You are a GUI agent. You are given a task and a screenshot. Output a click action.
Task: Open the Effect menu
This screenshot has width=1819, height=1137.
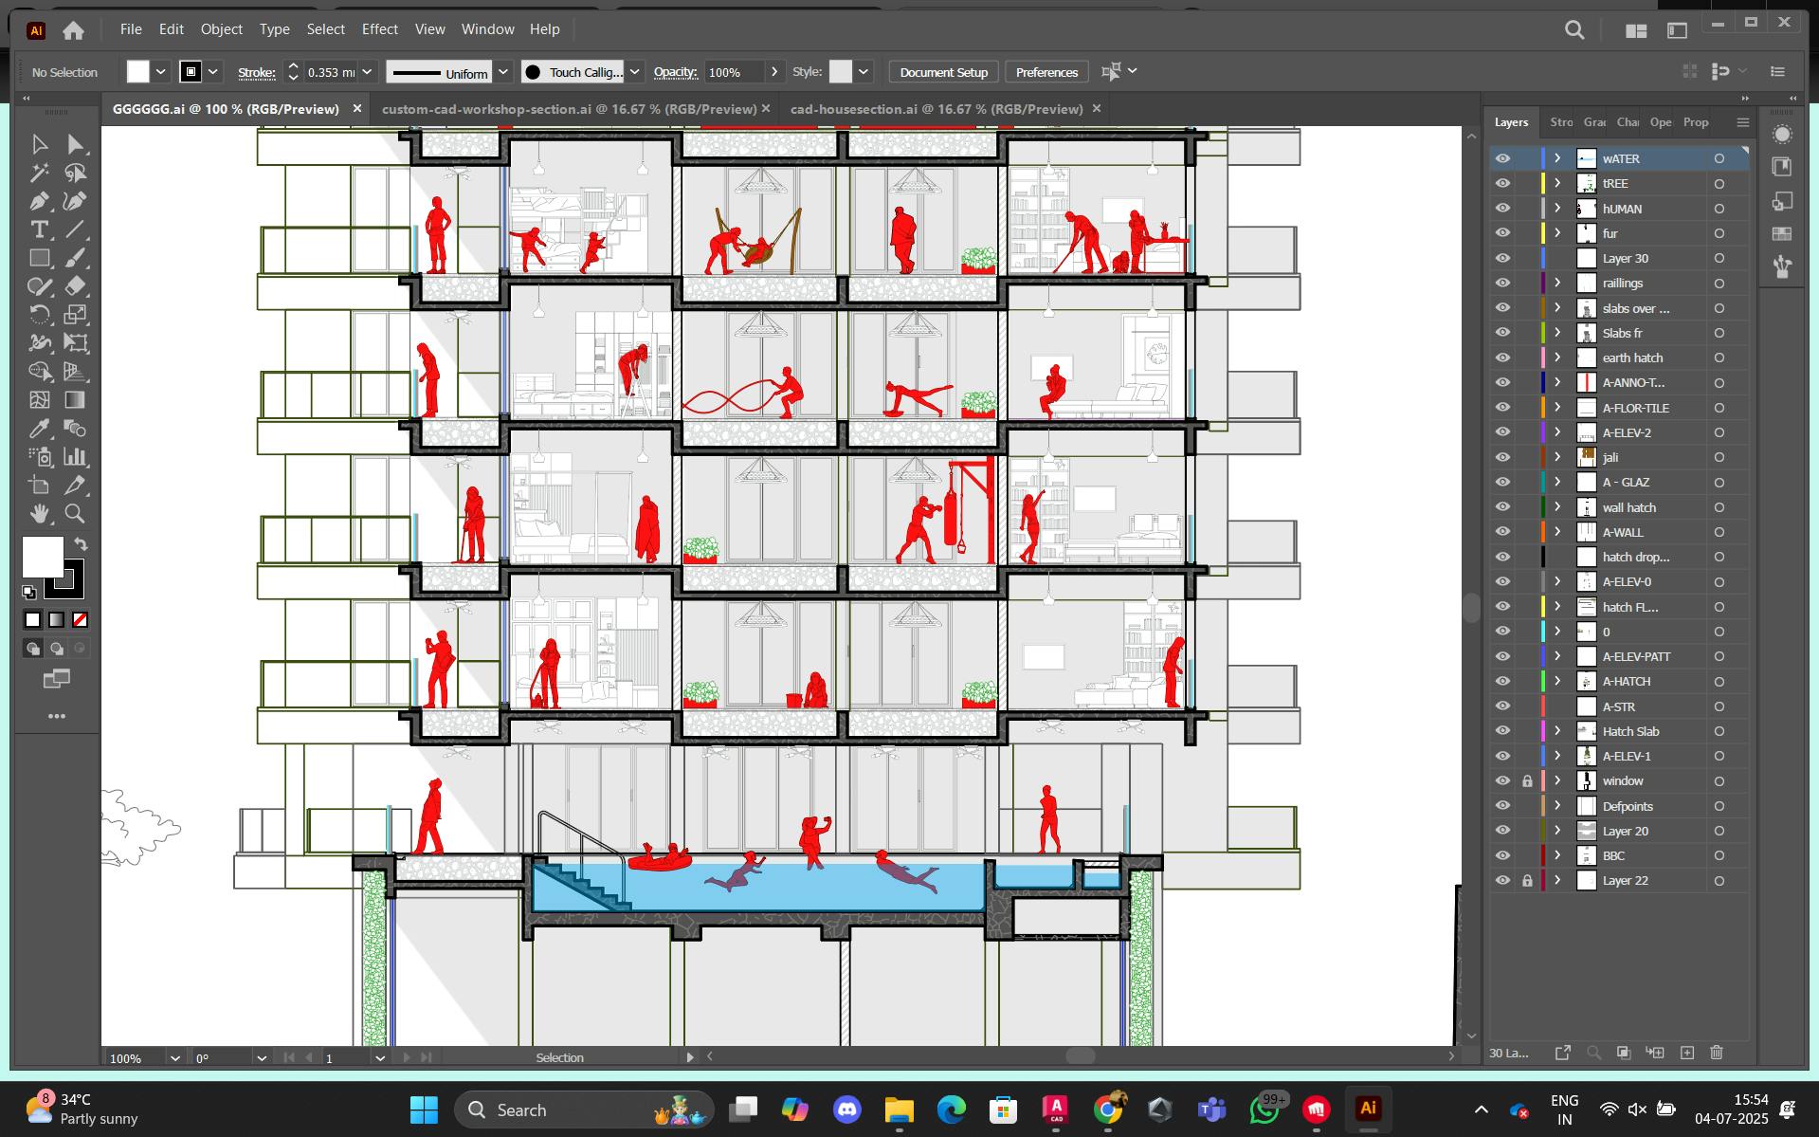379,29
